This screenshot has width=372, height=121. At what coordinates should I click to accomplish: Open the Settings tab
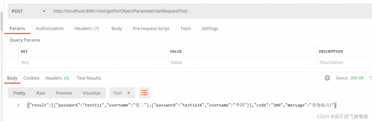[210, 28]
